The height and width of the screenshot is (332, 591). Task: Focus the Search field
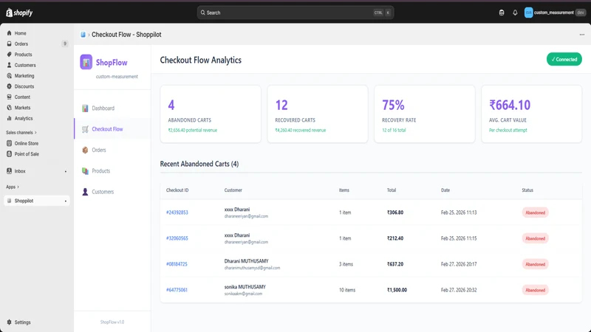tap(295, 13)
